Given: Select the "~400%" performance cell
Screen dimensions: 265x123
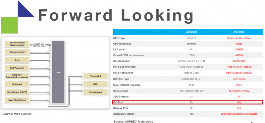Looking at the screenshot, I should pos(239,55).
